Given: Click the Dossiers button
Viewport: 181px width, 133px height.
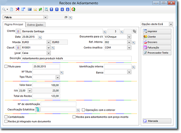Looking at the screenshot, I should (157, 42).
